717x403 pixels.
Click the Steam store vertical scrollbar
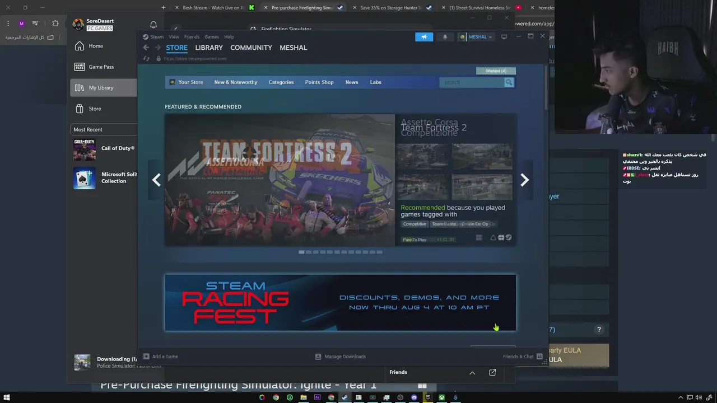pos(546,88)
